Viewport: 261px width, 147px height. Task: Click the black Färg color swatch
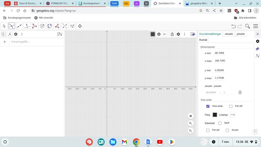click(x=215, y=115)
